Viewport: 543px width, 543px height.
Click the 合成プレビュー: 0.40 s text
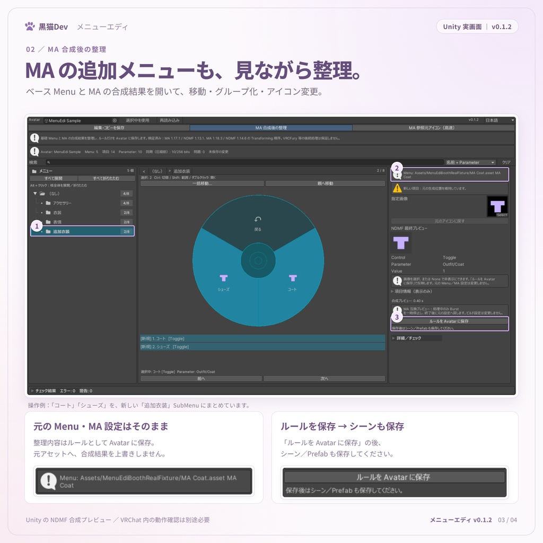[407, 301]
